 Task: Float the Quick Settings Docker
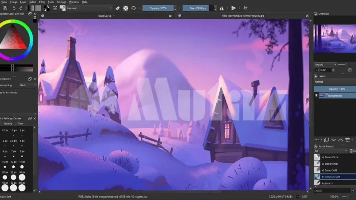pos(30,118)
